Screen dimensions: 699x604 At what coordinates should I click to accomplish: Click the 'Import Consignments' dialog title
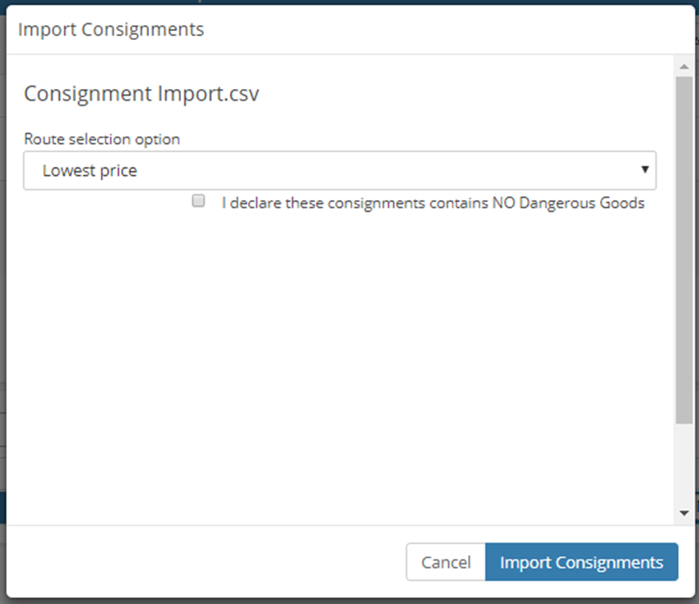click(x=111, y=29)
